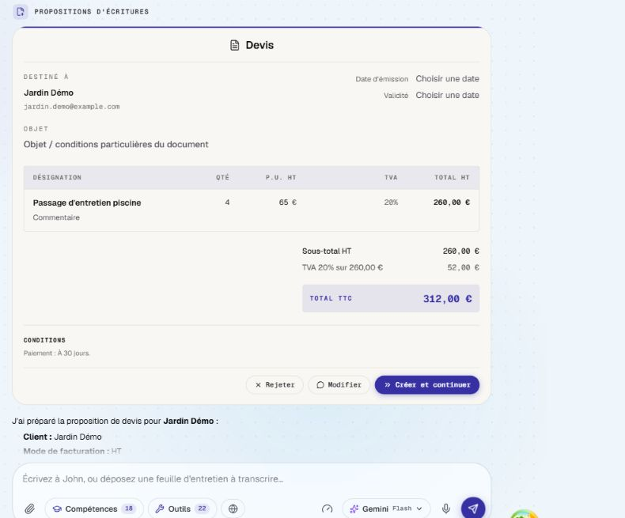625x518 pixels.
Task: Reject the quote with Rejeter
Action: tap(275, 385)
